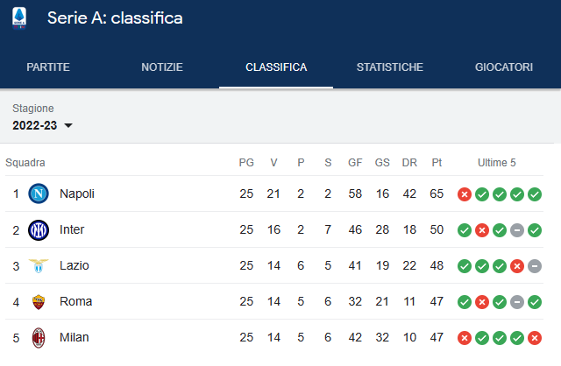Click Inter's grey draw result icon
The width and height of the screenshot is (561, 366).
tap(517, 230)
